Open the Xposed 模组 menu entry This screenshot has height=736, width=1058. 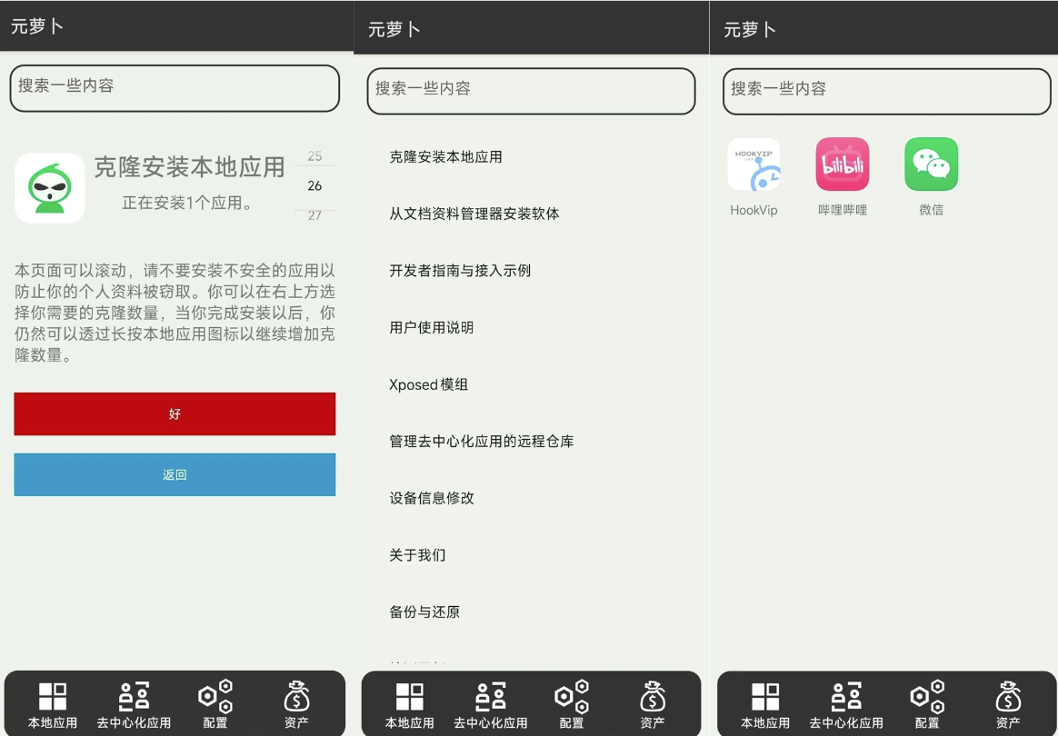[x=429, y=384]
